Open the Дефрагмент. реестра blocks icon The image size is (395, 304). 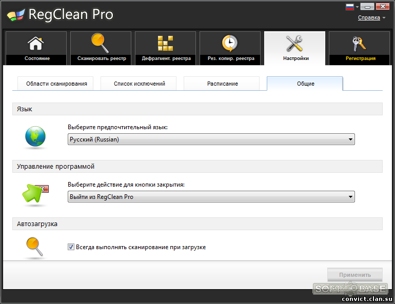click(x=165, y=43)
